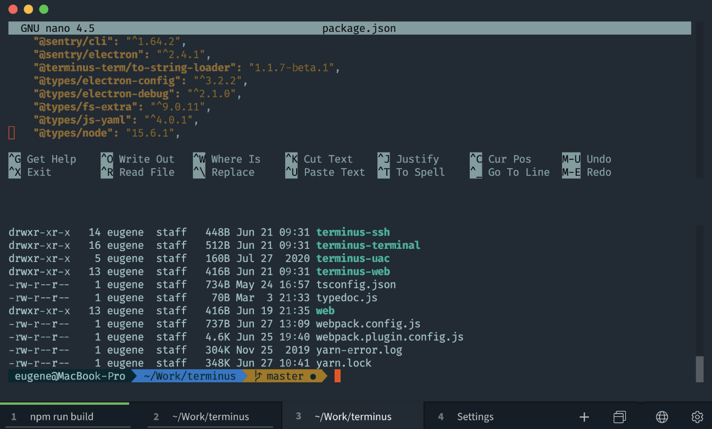Click the orange cursor at shell prompt
The width and height of the screenshot is (712, 429).
click(x=337, y=376)
